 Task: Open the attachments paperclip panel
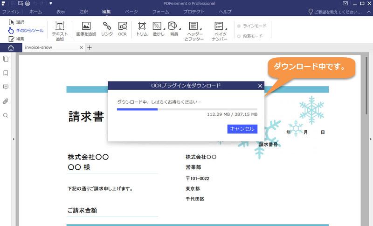click(6, 101)
